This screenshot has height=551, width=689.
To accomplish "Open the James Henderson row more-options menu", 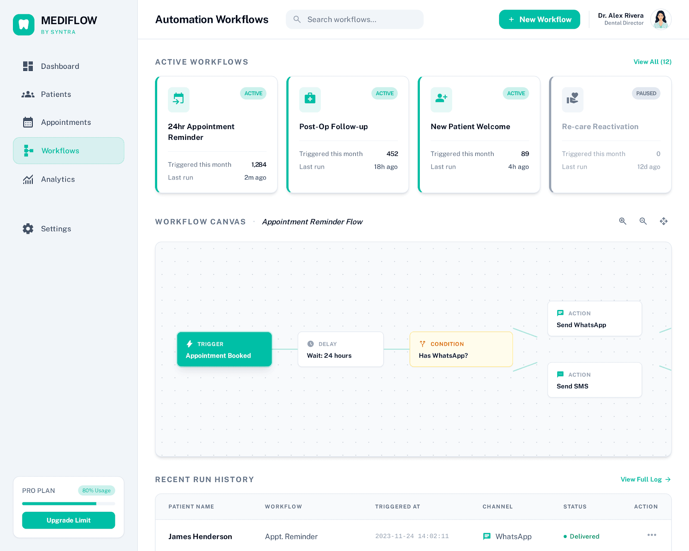I will pos(652,535).
